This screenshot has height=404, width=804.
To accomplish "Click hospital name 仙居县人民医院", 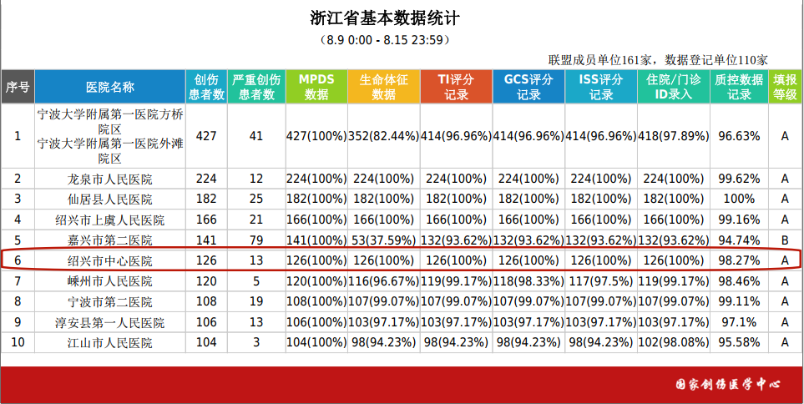I will (x=110, y=199).
